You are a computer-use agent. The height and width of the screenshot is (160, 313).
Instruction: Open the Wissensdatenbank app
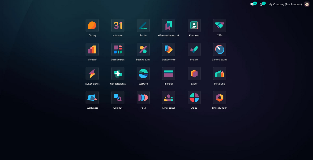pyautogui.click(x=168, y=26)
